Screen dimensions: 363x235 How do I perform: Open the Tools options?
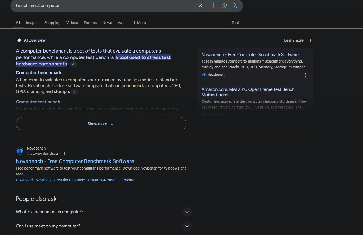(236, 23)
